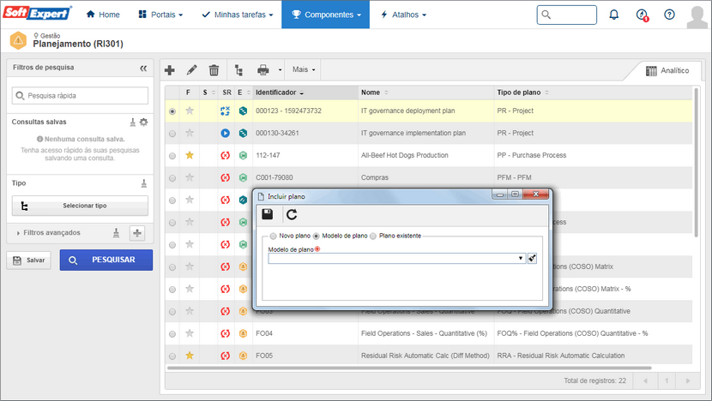
Task: Click the add new plan plus icon
Action: pos(170,70)
